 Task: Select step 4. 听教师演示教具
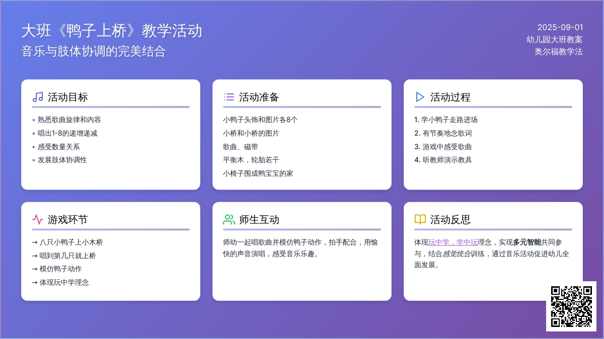pyautogui.click(x=443, y=160)
